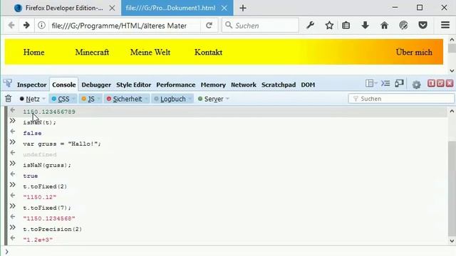Open the Firefox hamburger menu
This screenshot has width=456, height=256.
(x=445, y=25)
